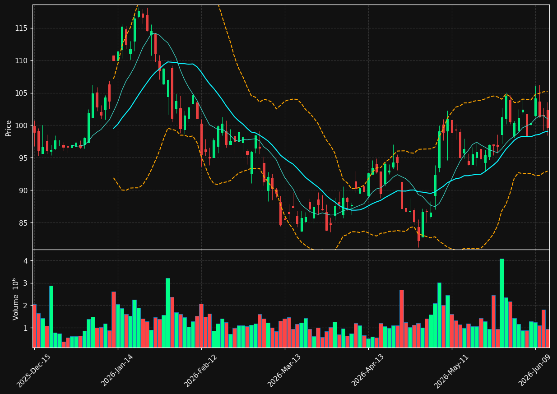Click the tallest green volume bar above 4
Viewport: 557px width, 394px height.
[501, 303]
